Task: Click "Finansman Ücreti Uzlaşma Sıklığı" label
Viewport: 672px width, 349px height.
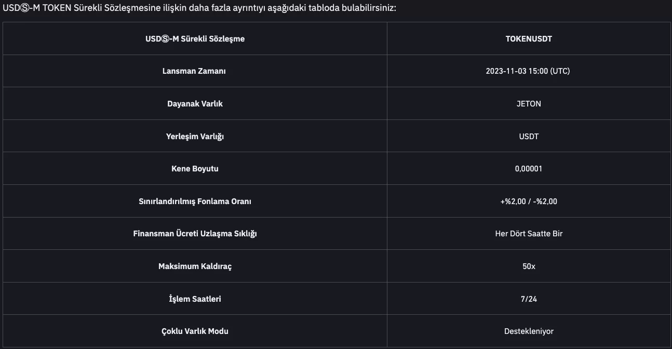Action: pos(195,234)
